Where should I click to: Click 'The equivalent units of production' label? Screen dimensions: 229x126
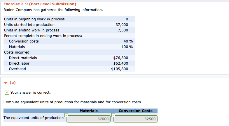coord(34,118)
